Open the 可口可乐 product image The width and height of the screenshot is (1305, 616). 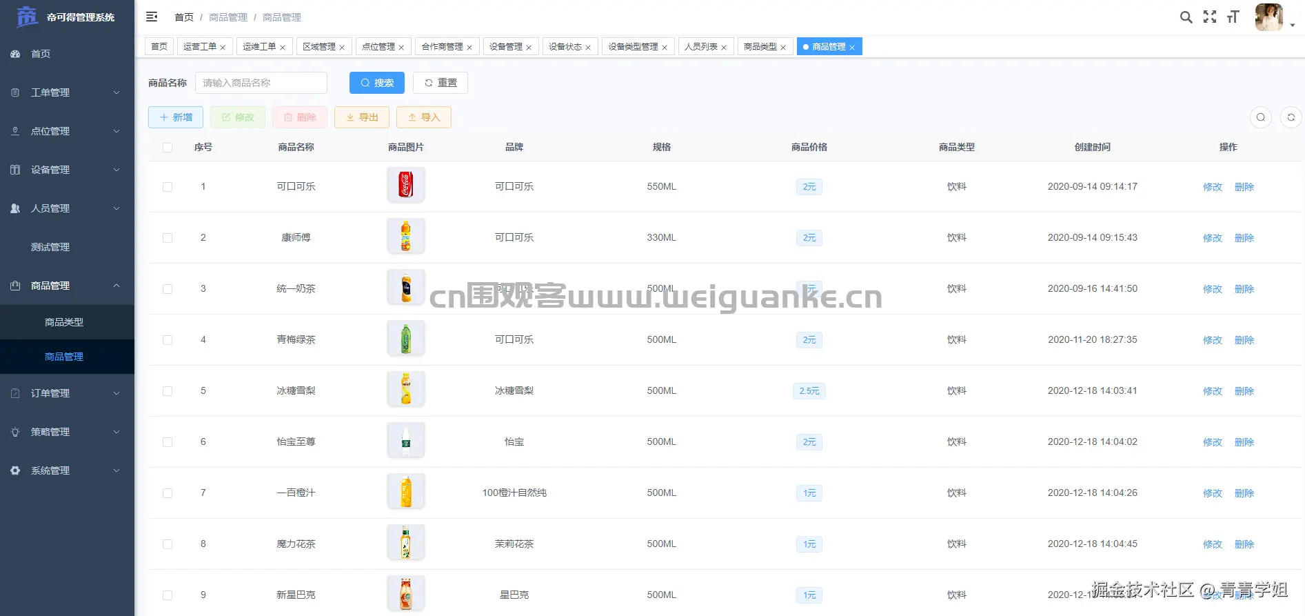(406, 185)
